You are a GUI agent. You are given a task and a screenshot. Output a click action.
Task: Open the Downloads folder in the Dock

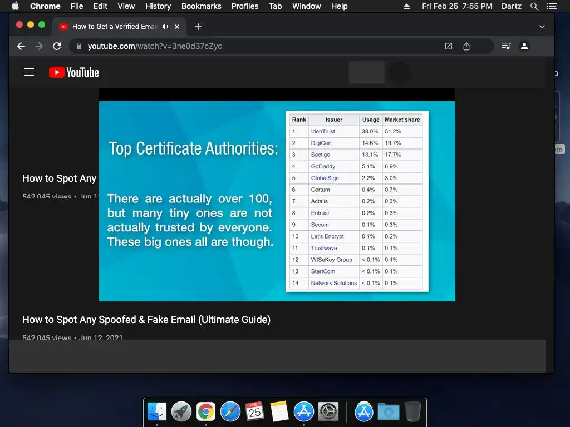(x=388, y=412)
